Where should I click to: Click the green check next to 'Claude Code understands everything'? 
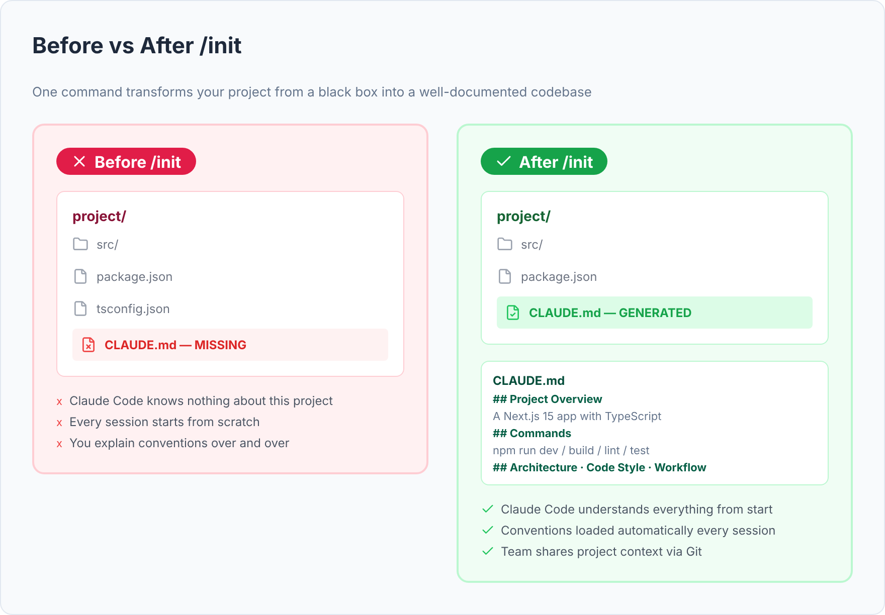pos(488,509)
